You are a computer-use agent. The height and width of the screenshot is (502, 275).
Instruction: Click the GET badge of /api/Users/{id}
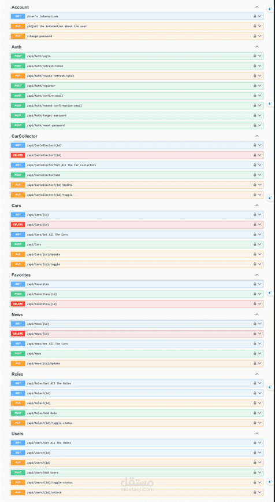click(x=18, y=453)
